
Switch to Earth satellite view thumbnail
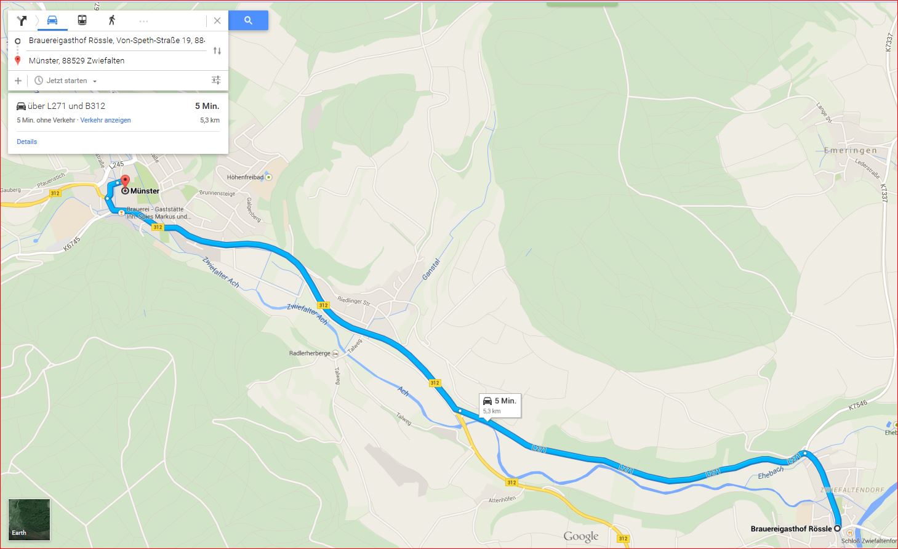tap(29, 519)
